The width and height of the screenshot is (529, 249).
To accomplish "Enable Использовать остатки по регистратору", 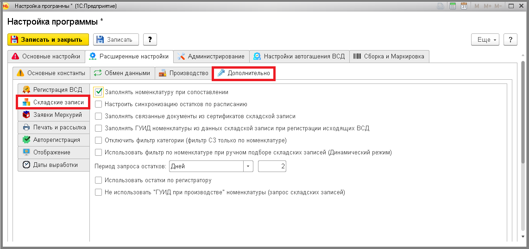I will click(x=98, y=180).
